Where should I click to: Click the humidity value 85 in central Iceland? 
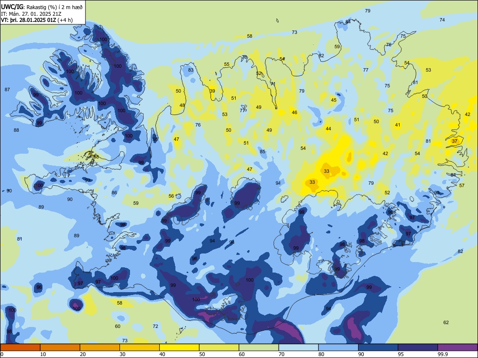click(262, 152)
